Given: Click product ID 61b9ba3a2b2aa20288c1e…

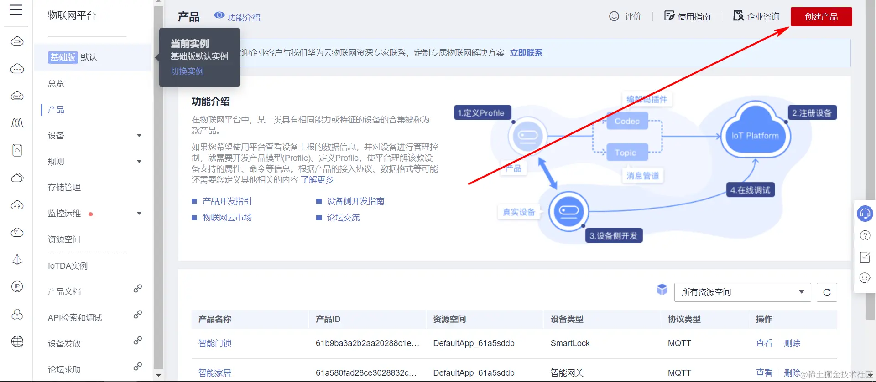Looking at the screenshot, I should [367, 343].
